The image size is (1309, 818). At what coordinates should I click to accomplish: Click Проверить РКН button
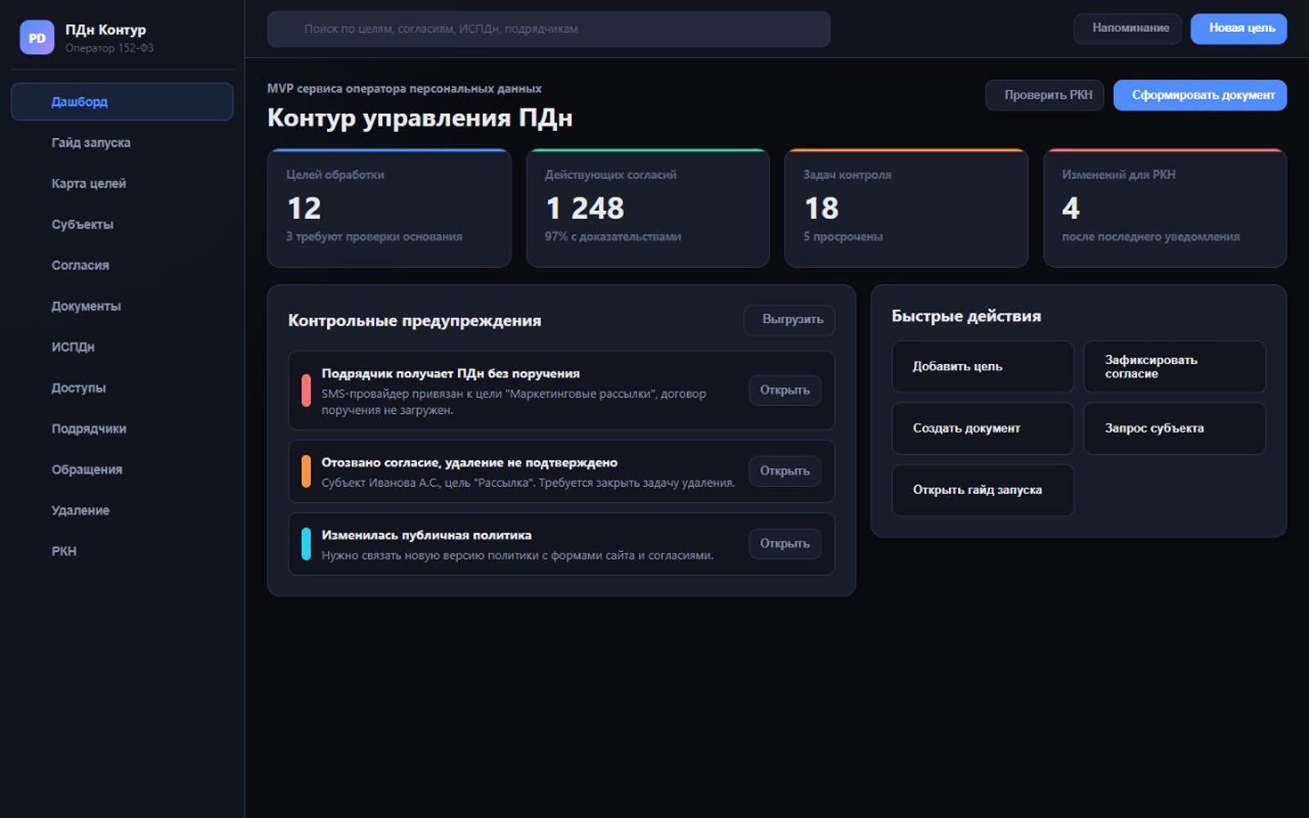[x=1045, y=95]
